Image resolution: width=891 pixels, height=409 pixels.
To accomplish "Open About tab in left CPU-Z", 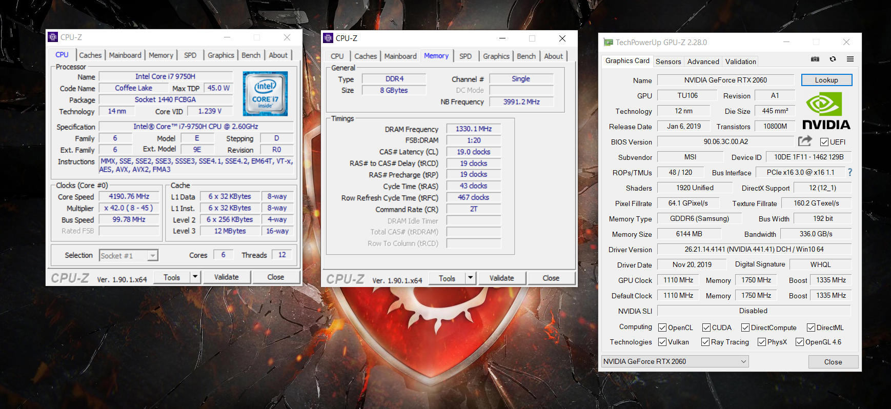I will [x=278, y=55].
